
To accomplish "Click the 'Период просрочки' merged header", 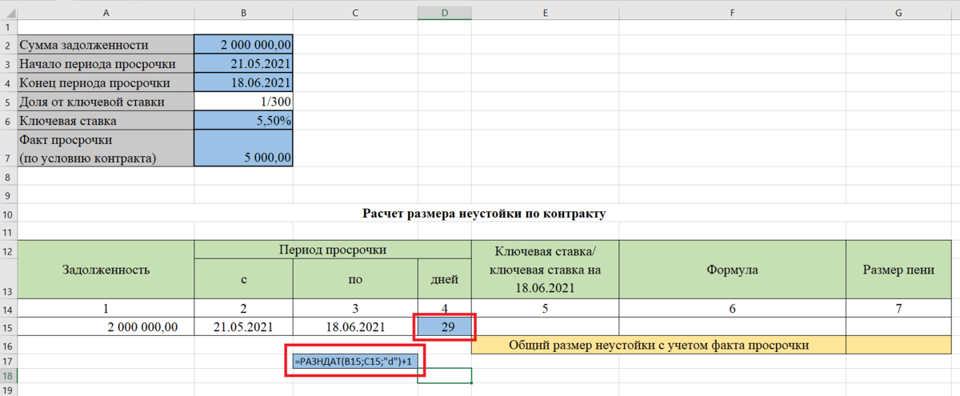I will 333,250.
